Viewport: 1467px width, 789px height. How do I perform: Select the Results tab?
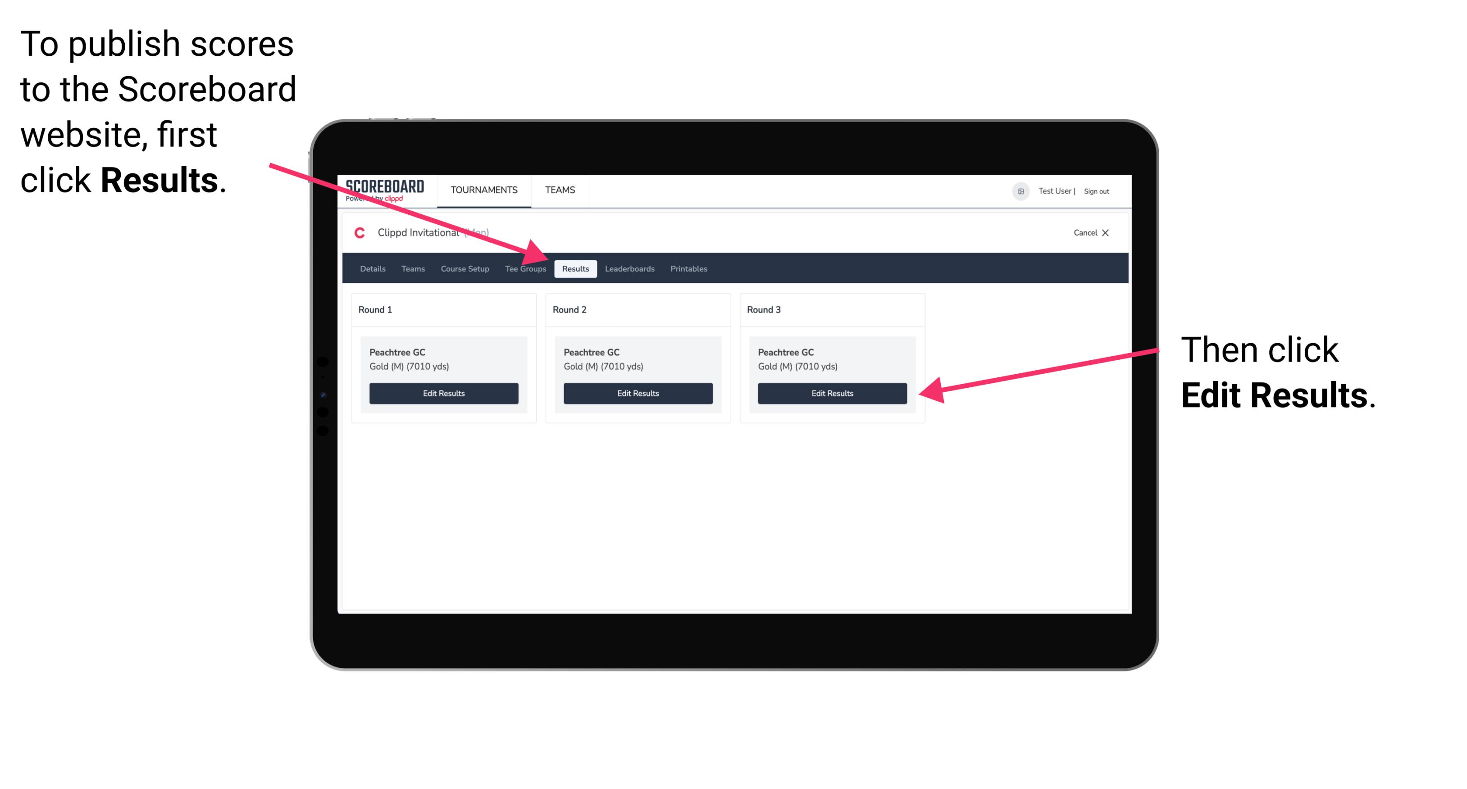[575, 268]
